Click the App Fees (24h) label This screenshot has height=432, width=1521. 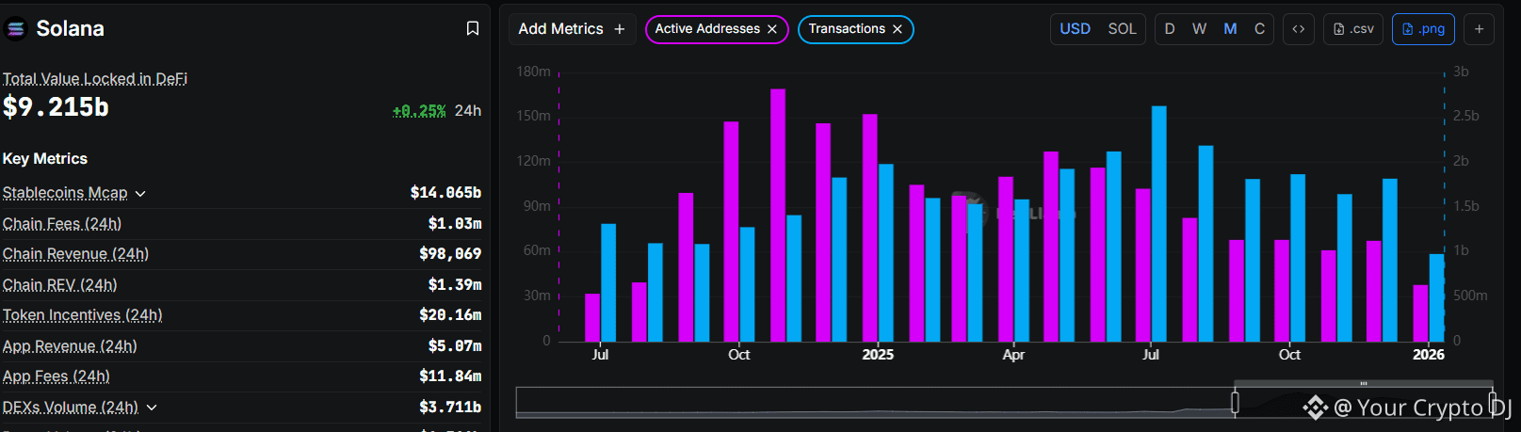[x=56, y=376]
